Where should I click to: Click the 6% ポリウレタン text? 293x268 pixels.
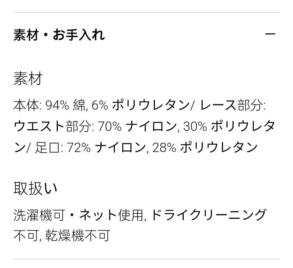point(140,105)
